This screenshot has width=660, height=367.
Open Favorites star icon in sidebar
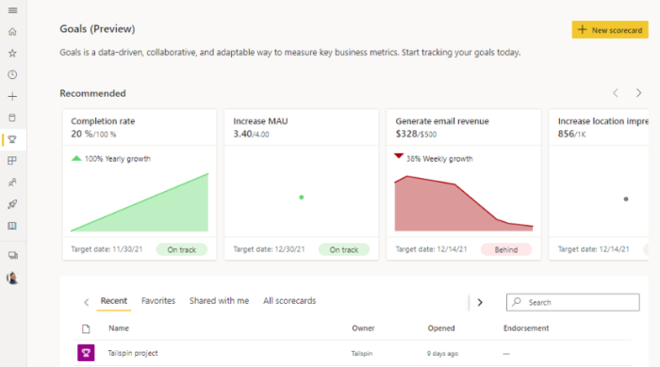12,54
